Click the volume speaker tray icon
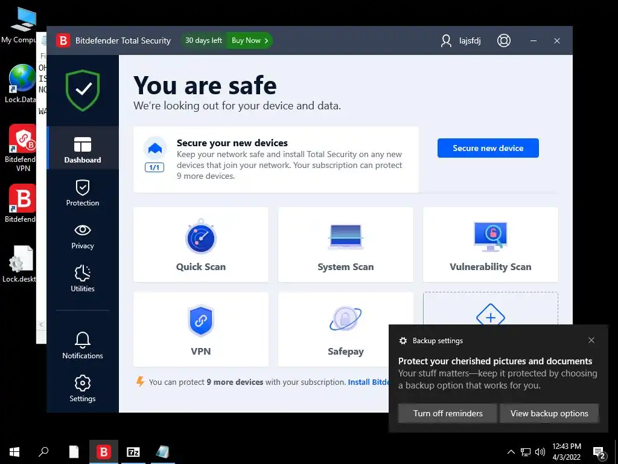The height and width of the screenshot is (464, 618). point(540,452)
